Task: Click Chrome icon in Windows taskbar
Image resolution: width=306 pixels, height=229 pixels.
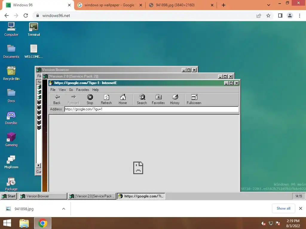Action: pyautogui.click(x=43, y=223)
